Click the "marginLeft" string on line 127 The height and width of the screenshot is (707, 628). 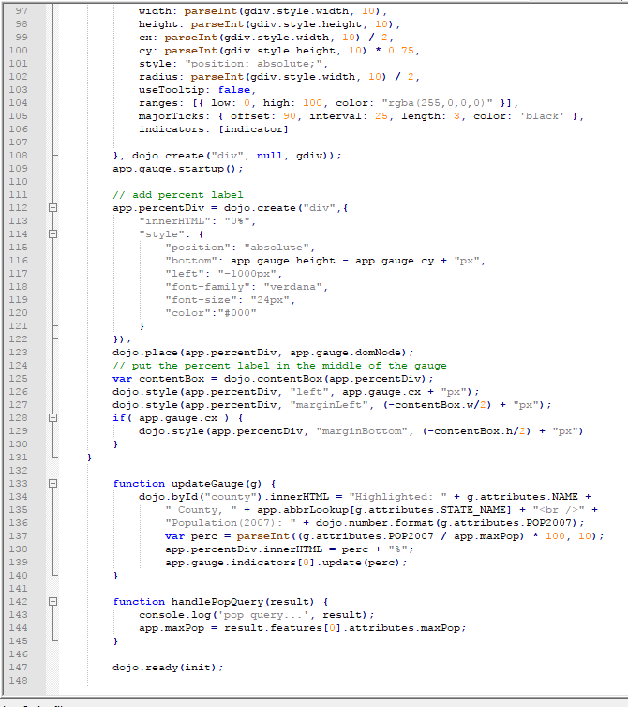coord(329,405)
